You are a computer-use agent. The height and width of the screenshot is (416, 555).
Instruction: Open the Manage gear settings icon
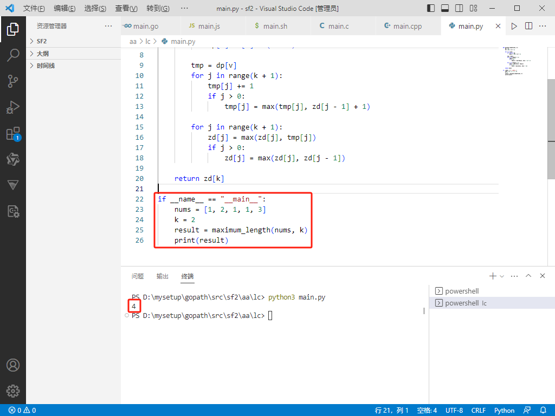tap(13, 391)
